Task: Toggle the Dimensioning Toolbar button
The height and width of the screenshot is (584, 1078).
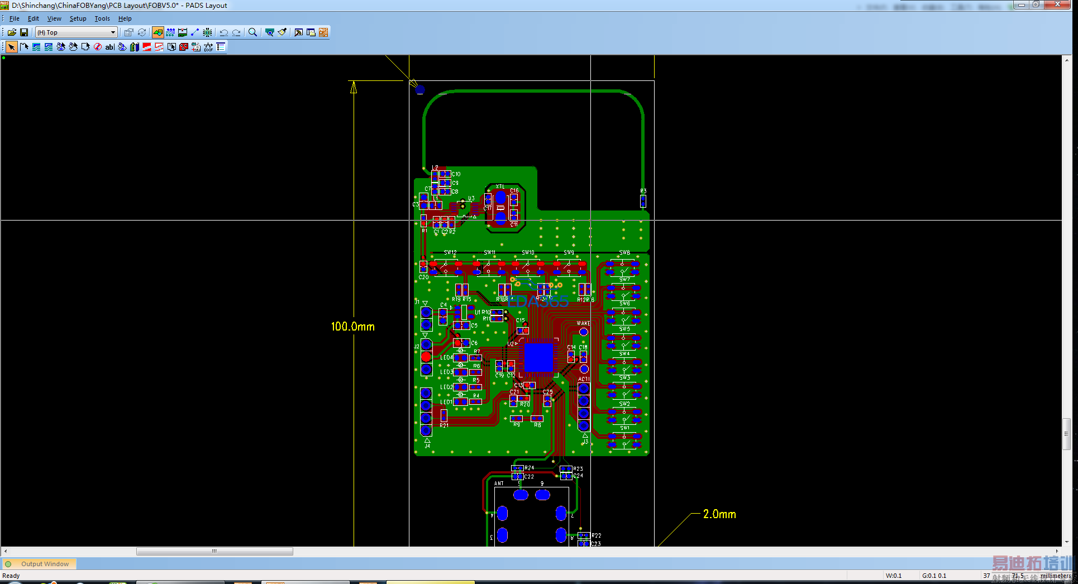Action: pos(183,32)
